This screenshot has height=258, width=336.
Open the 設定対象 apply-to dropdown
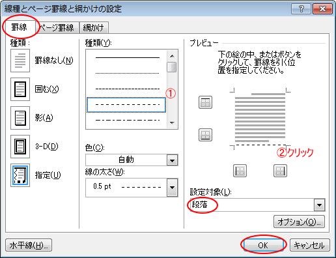point(319,205)
